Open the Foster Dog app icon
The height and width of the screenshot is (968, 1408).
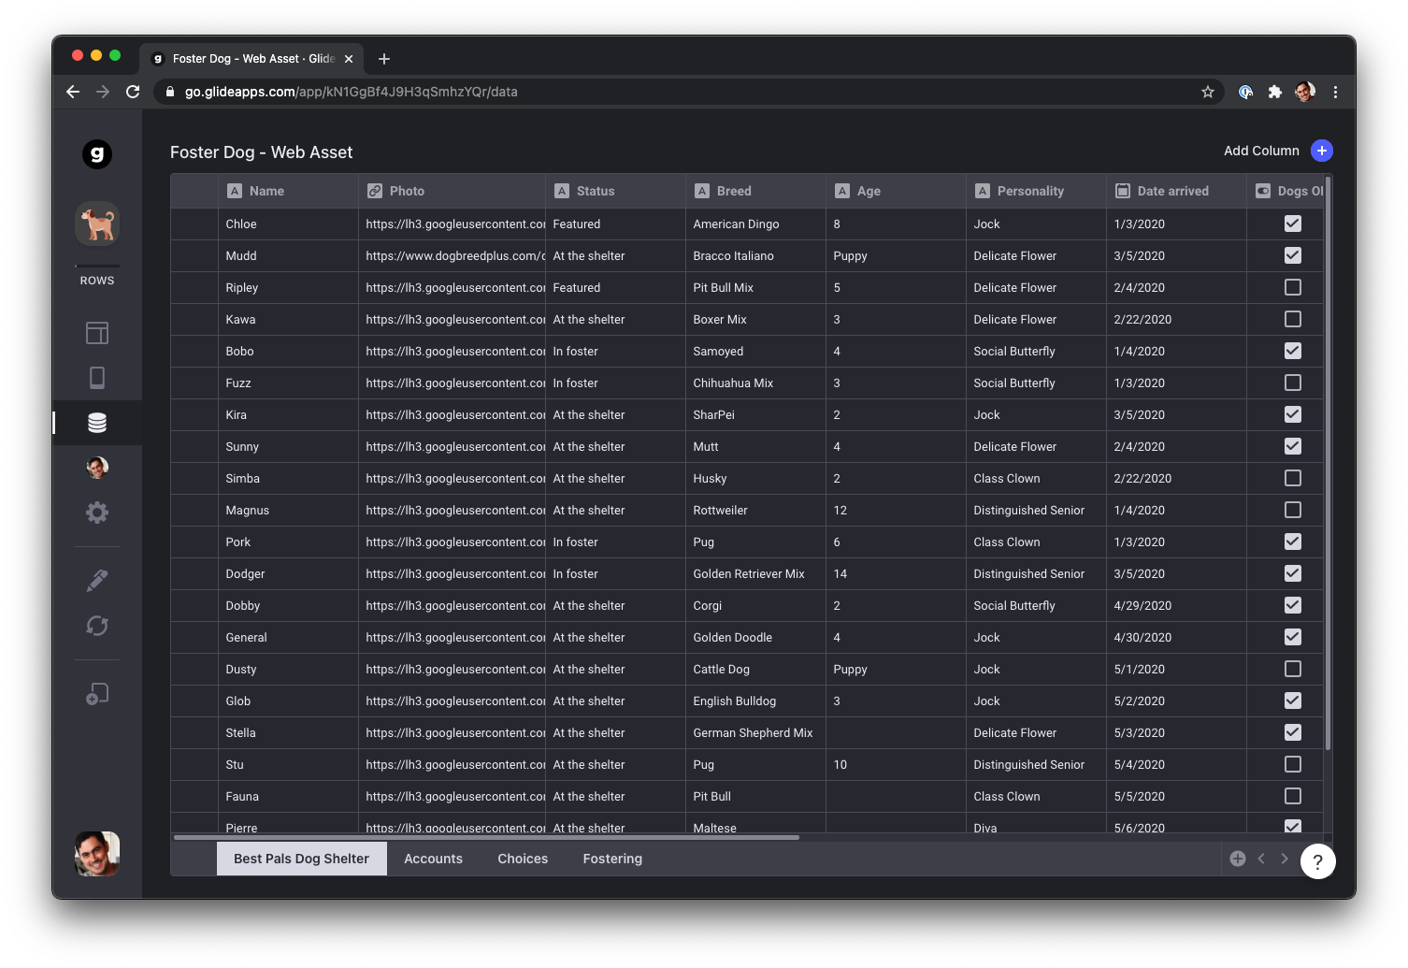(97, 224)
